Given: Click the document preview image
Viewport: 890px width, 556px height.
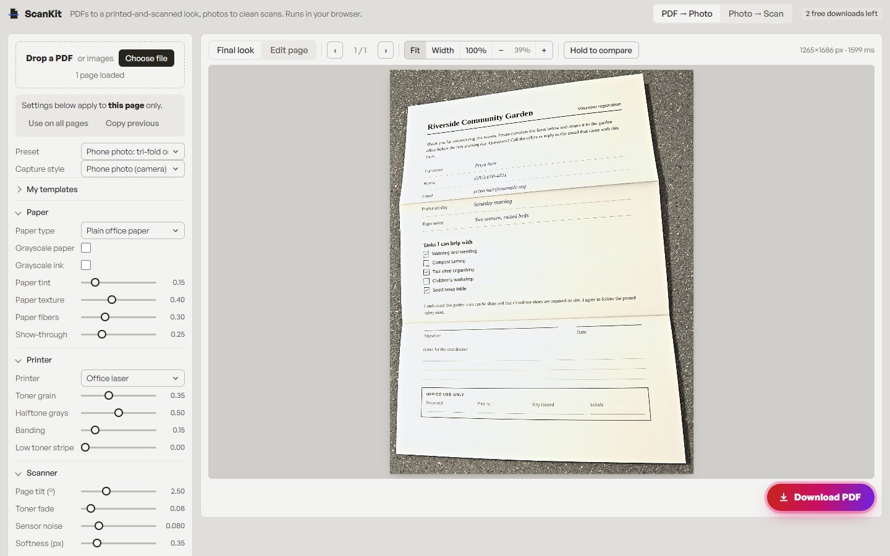Looking at the screenshot, I should [x=541, y=272].
